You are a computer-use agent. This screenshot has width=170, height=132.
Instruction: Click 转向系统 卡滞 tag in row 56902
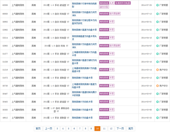point(107,22)
